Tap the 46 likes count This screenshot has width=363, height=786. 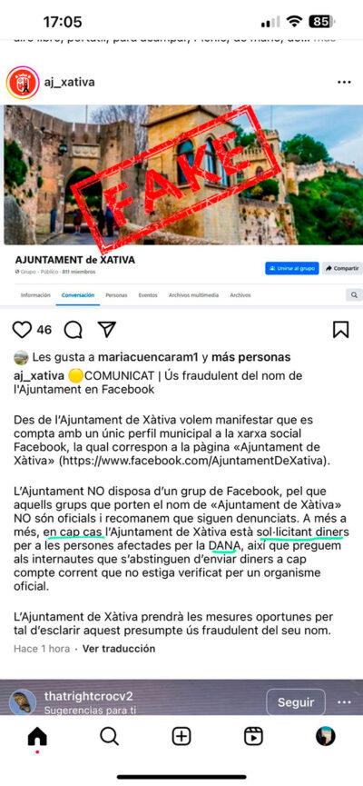(x=44, y=330)
